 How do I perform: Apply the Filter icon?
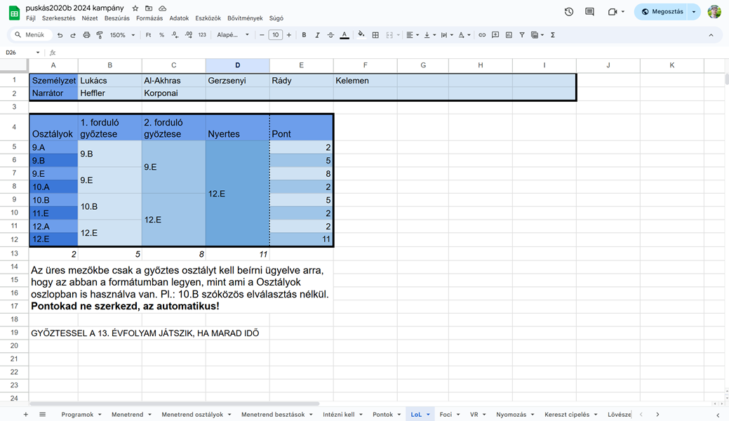pos(521,34)
